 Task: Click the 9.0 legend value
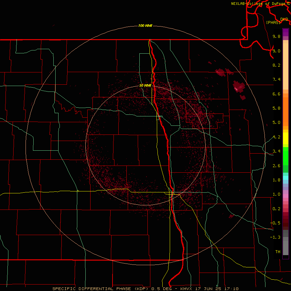coord(276,51)
